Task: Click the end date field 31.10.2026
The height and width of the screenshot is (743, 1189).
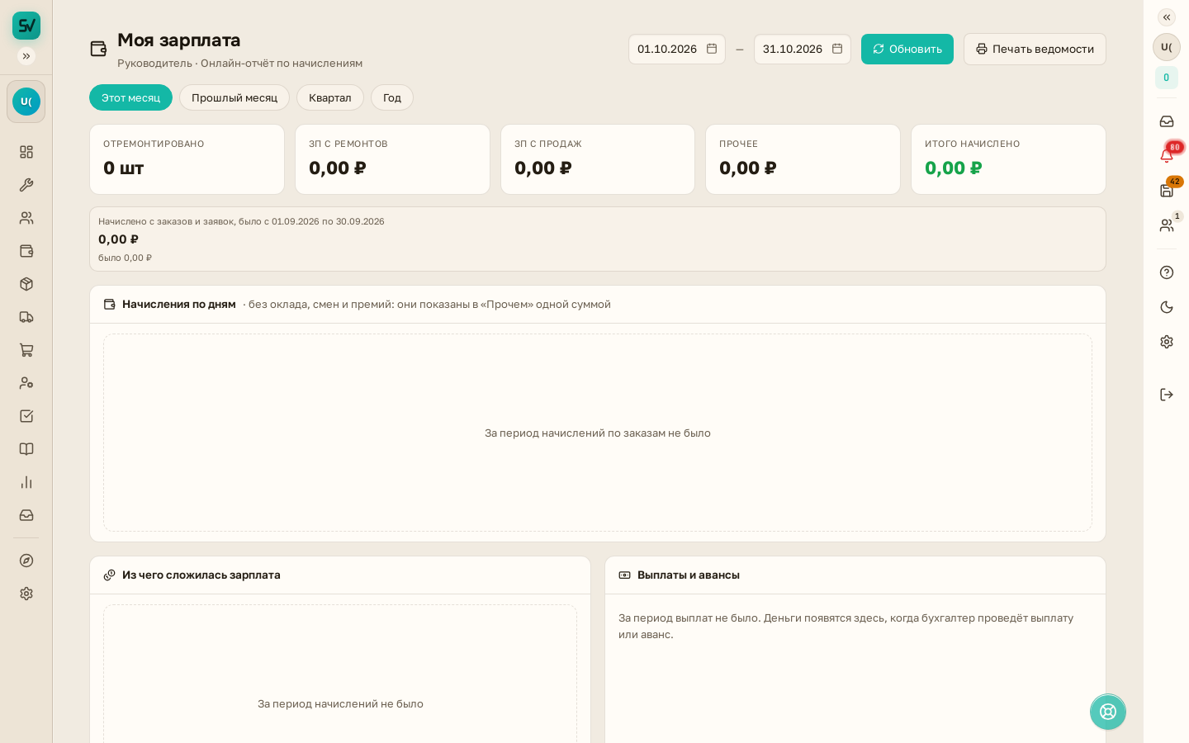Action: 803,49
